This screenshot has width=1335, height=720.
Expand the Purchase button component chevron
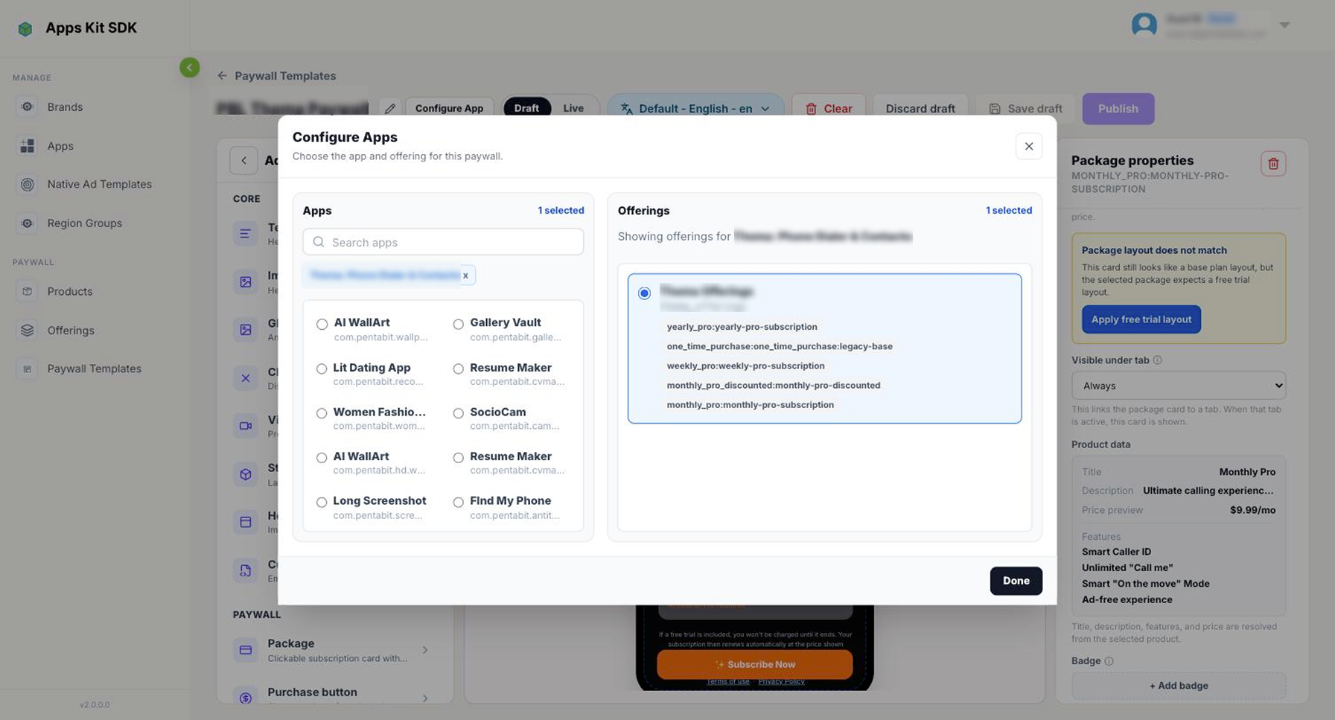(x=425, y=698)
